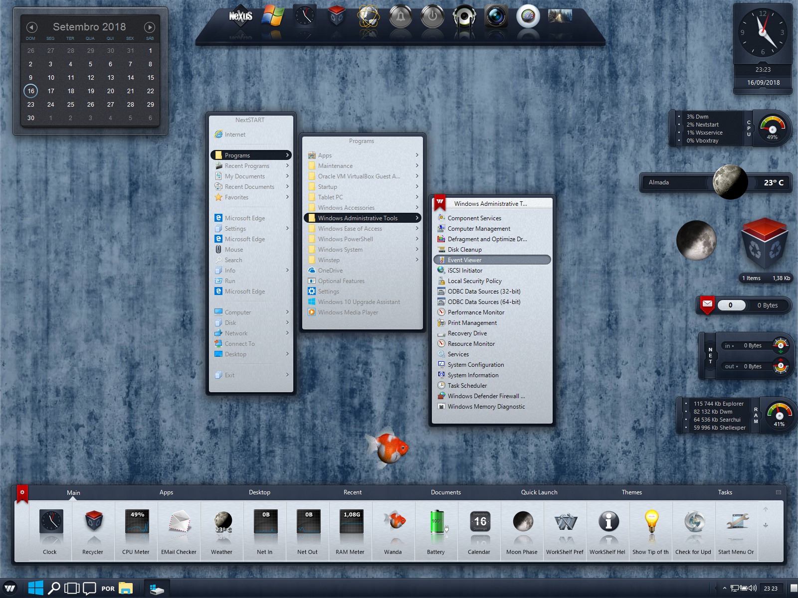Click the Show Tip lightbulb icon
Screen dimensions: 798x598
(x=651, y=521)
